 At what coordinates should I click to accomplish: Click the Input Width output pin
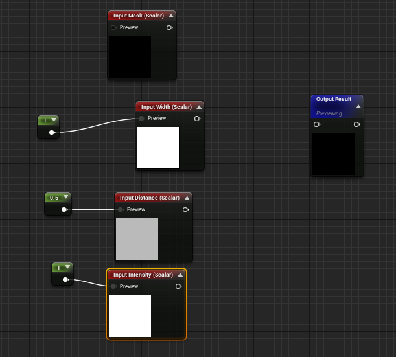(198, 119)
